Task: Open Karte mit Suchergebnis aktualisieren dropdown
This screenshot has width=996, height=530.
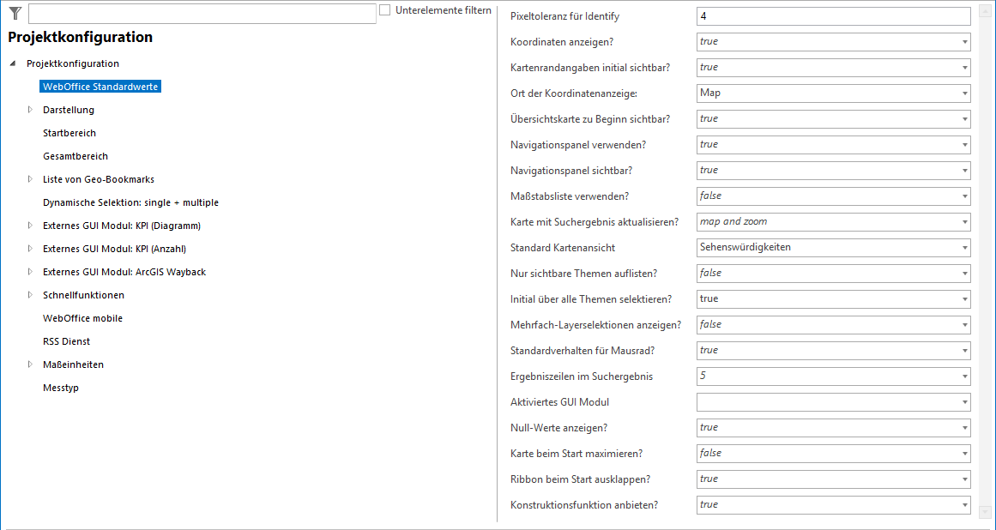Action: click(x=964, y=222)
